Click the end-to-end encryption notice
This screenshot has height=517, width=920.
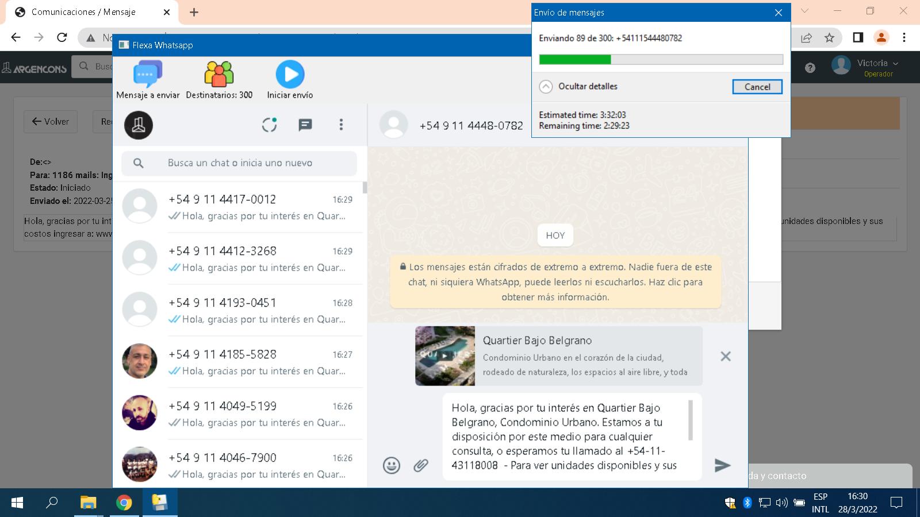[x=555, y=282]
